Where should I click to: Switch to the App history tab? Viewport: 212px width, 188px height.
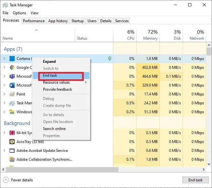coord(58,21)
